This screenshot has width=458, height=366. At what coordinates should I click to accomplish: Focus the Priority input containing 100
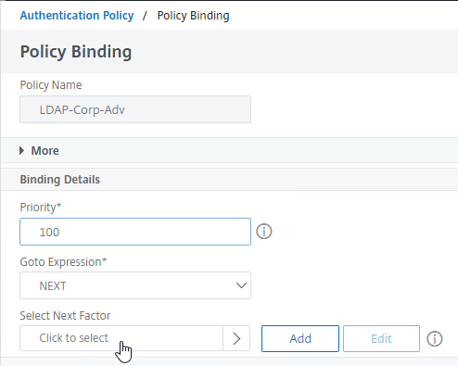[x=135, y=232]
